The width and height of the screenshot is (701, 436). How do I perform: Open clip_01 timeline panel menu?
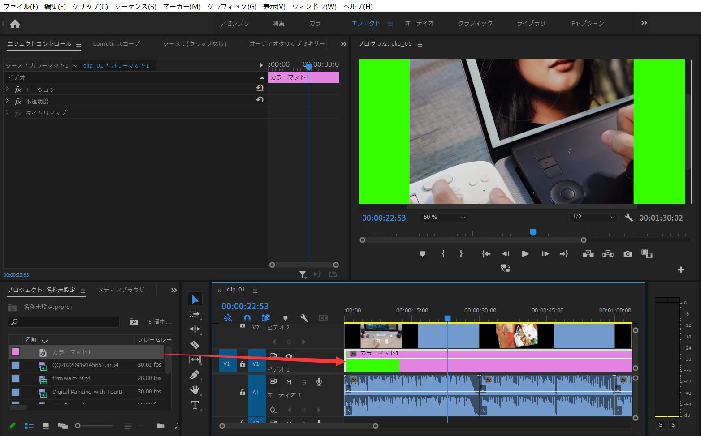(x=255, y=291)
